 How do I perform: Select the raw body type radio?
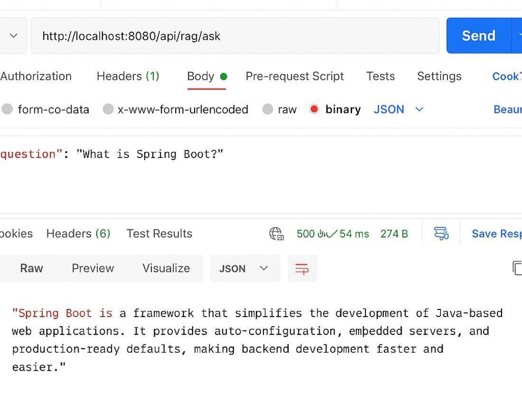tap(268, 109)
